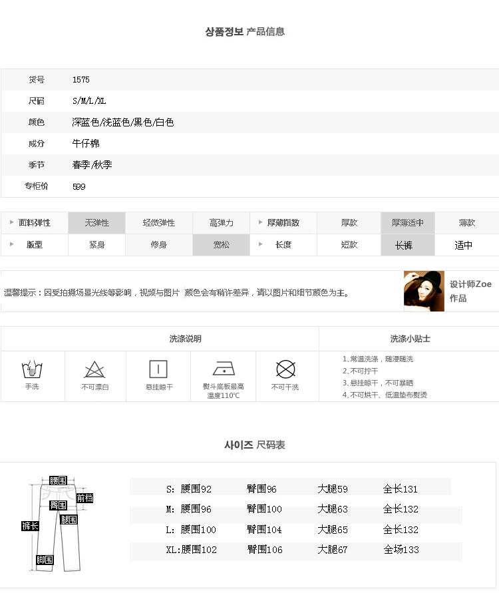Click the 裤长 label on pants diagram

click(x=30, y=526)
